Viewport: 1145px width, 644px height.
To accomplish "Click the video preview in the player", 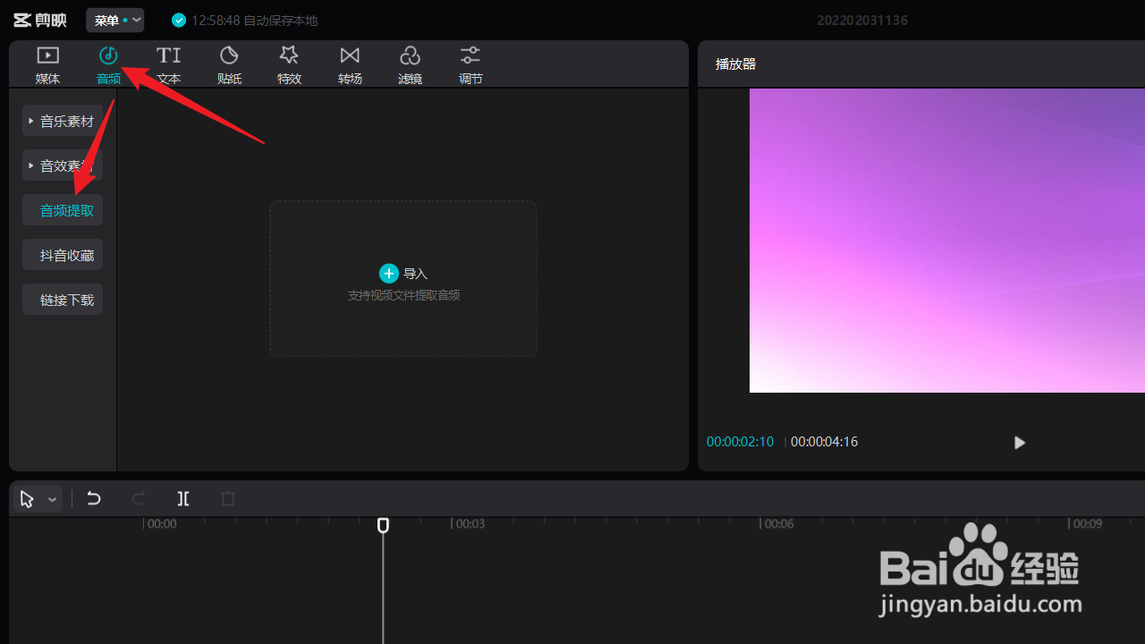I will point(947,241).
